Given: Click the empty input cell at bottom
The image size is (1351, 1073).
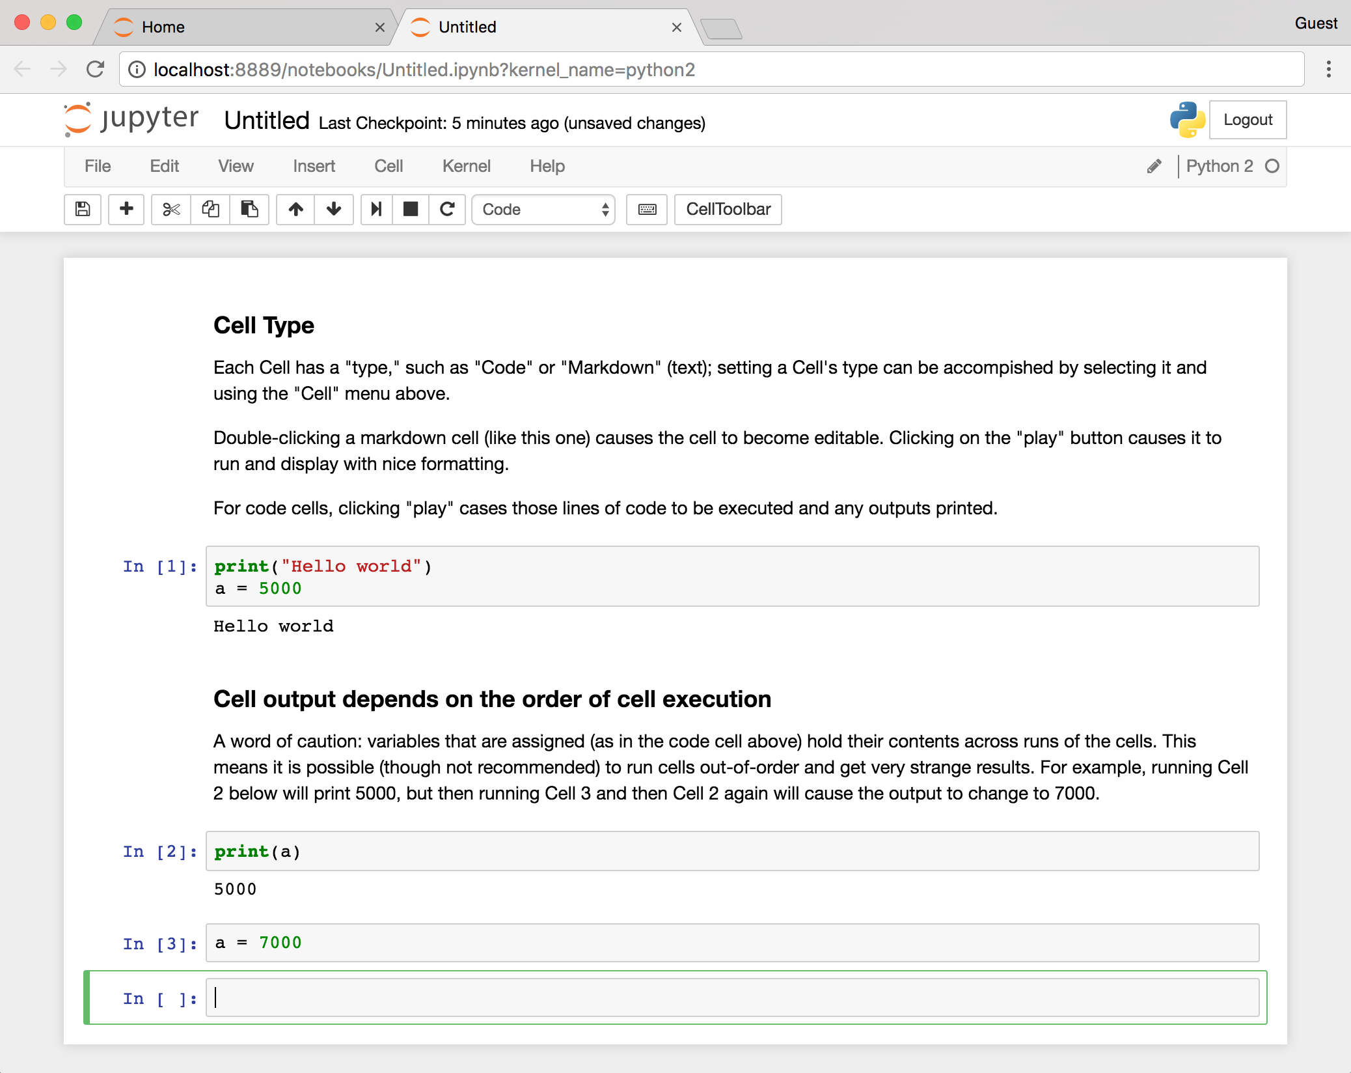Looking at the screenshot, I should (732, 997).
